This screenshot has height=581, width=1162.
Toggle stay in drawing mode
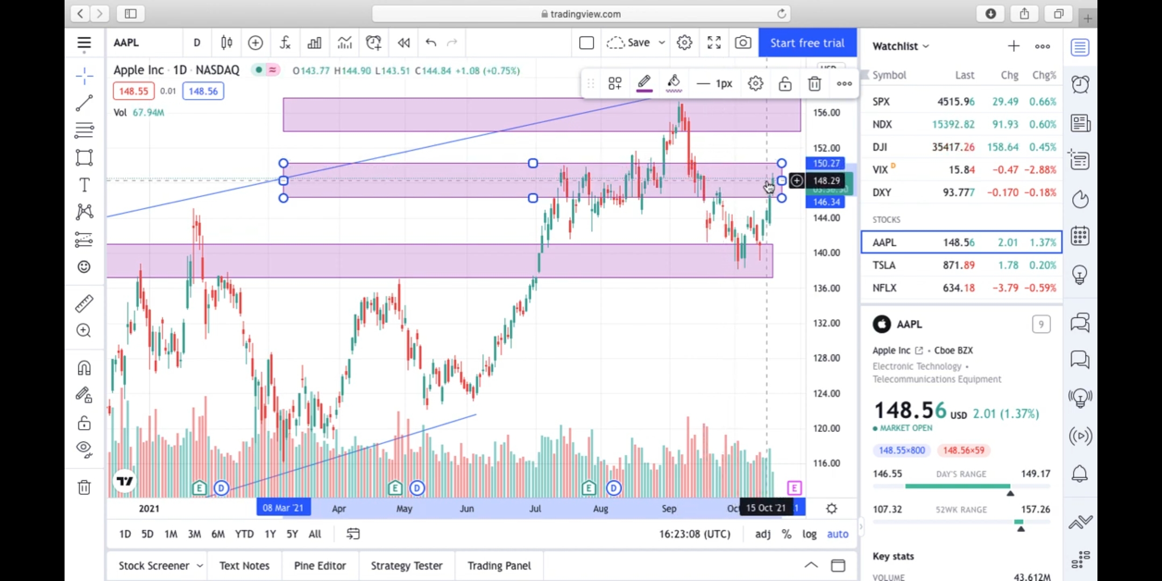click(x=84, y=395)
